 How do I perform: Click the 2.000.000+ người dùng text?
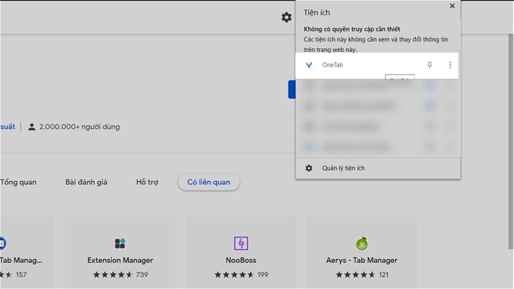click(x=79, y=127)
